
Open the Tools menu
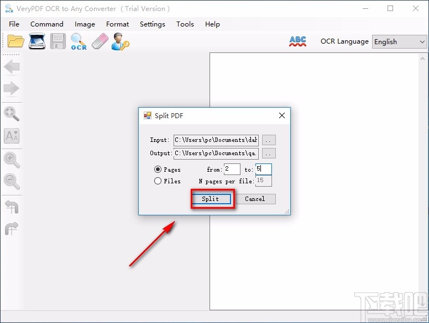pyautogui.click(x=185, y=24)
